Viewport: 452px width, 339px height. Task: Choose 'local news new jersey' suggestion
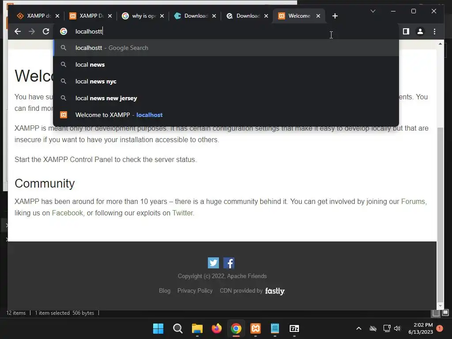(226, 98)
